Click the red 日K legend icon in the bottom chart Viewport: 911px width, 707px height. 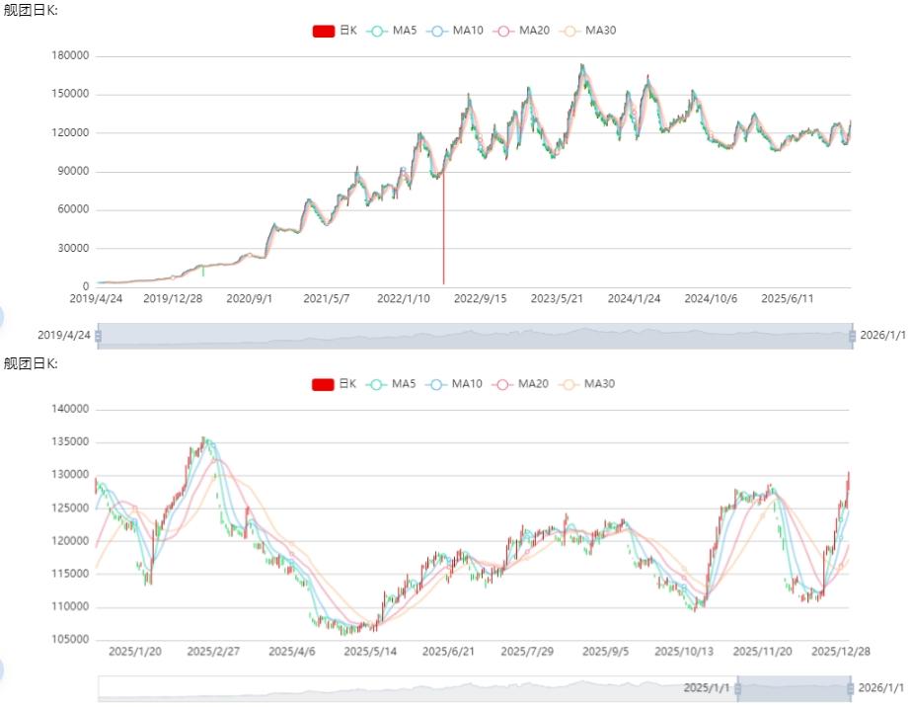[324, 384]
